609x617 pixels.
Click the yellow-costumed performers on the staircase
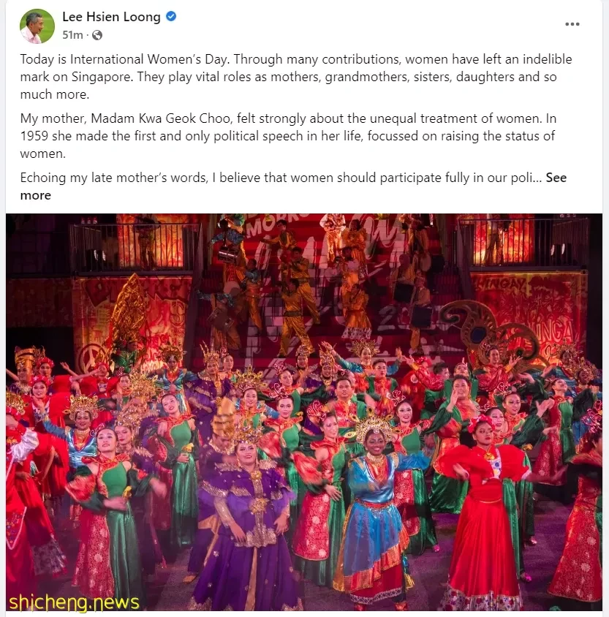(x=299, y=291)
